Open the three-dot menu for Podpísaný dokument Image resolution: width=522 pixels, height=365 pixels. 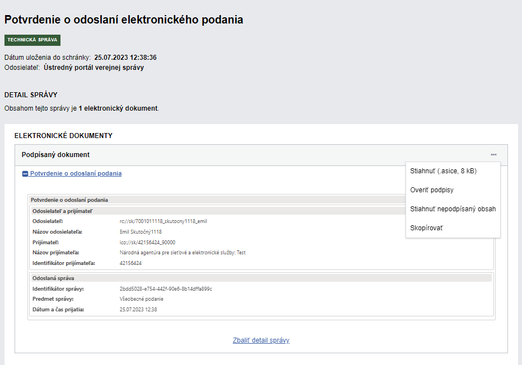tap(493, 155)
